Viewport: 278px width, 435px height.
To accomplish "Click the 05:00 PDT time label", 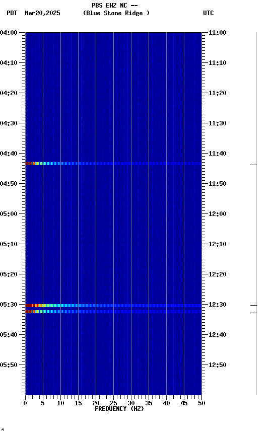I will click(9, 214).
